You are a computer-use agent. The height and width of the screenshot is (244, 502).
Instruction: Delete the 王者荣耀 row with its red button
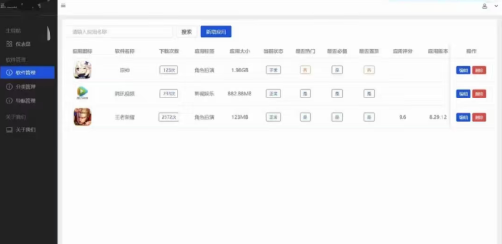[479, 117]
